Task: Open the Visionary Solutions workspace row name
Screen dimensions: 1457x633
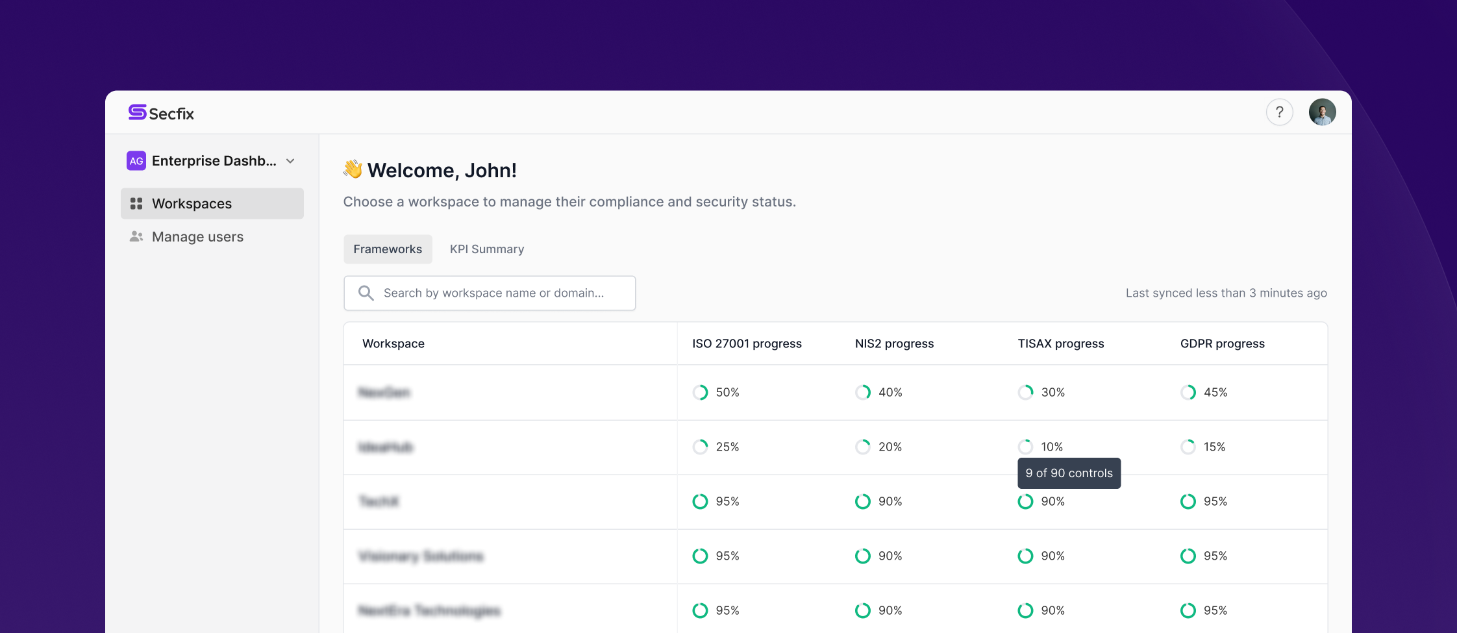Action: 421,556
